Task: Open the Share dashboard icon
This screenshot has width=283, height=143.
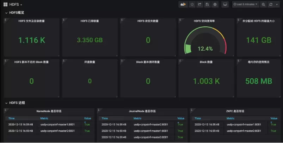Action: [200, 4]
